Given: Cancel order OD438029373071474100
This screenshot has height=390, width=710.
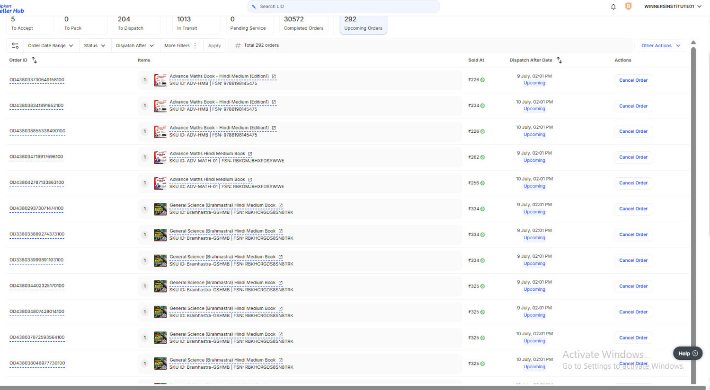Looking at the screenshot, I should pos(633,209).
